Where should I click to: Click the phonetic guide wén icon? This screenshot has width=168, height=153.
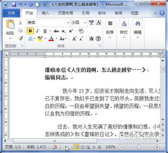pyautogui.click(x=91, y=22)
